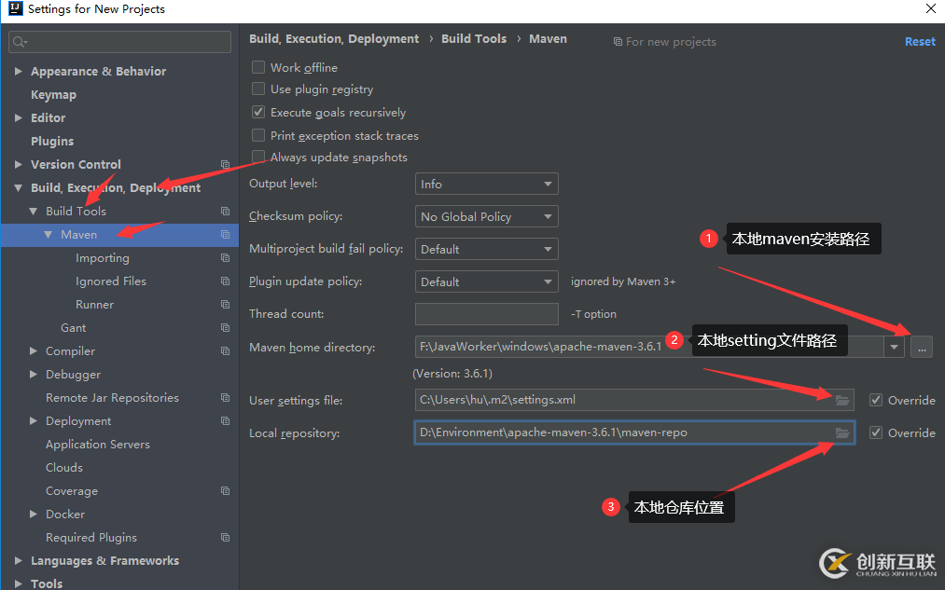Click project-level icon next to Compiler
Viewport: 945px width, 590px height.
(225, 351)
